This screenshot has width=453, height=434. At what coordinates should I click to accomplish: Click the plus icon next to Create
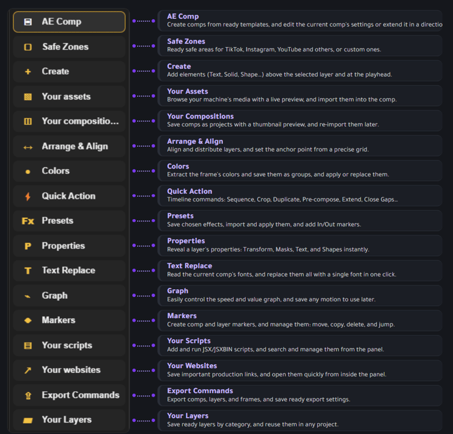(28, 72)
